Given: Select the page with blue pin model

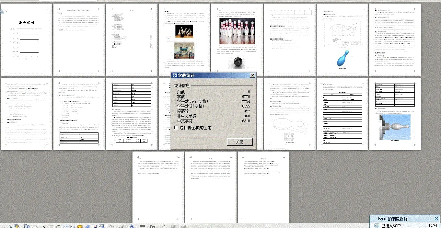Looking at the screenshot, I should (342, 40).
